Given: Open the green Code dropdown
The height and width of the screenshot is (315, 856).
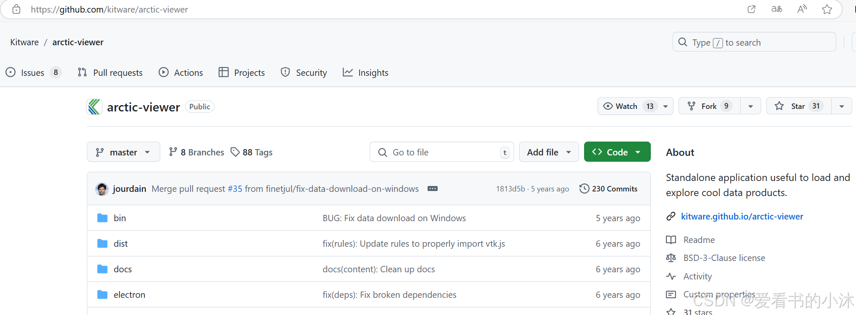Looking at the screenshot, I should click(617, 152).
